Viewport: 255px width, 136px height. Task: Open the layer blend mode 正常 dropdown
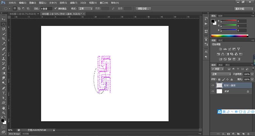tap(221, 74)
